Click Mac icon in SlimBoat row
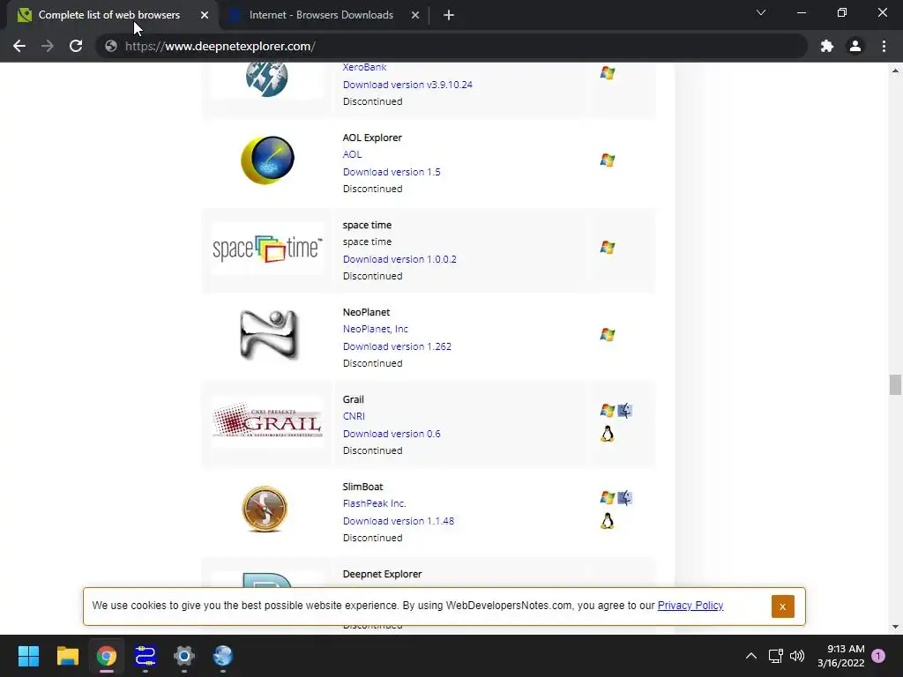The image size is (903, 677). 625,498
